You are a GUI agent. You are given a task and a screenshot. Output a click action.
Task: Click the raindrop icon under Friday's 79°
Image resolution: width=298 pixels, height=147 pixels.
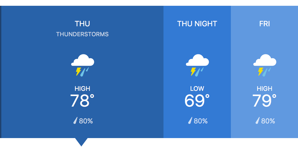257,121
